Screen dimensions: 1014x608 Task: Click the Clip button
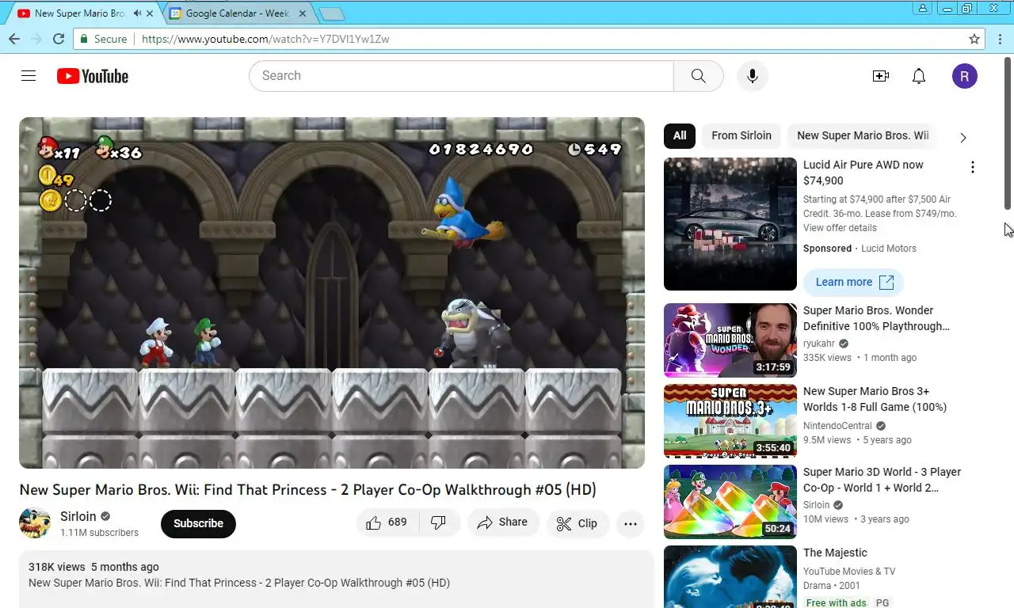pyautogui.click(x=578, y=523)
